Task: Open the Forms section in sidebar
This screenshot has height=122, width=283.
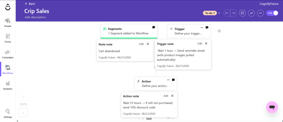Action: pos(8,38)
